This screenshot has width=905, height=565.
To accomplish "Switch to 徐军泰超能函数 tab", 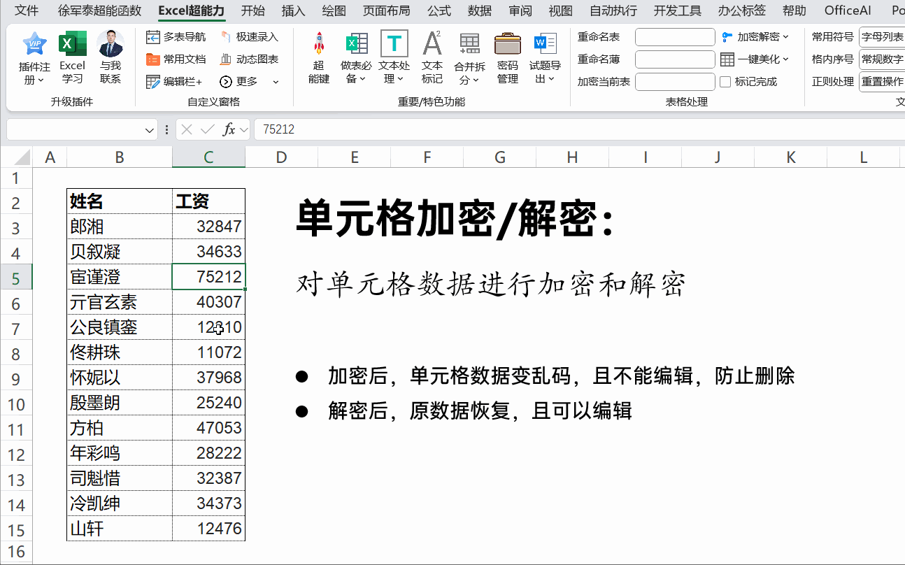I will point(99,10).
